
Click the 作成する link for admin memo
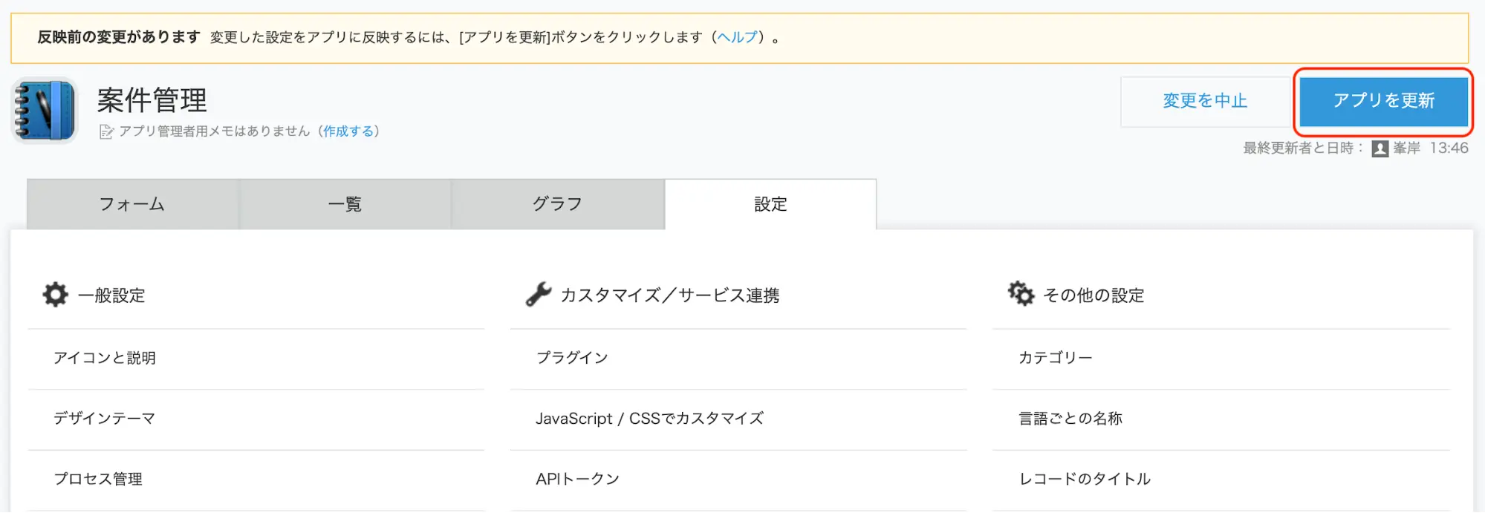348,131
